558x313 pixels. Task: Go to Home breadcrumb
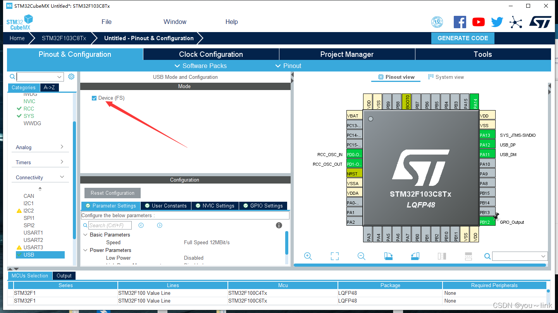coord(17,38)
